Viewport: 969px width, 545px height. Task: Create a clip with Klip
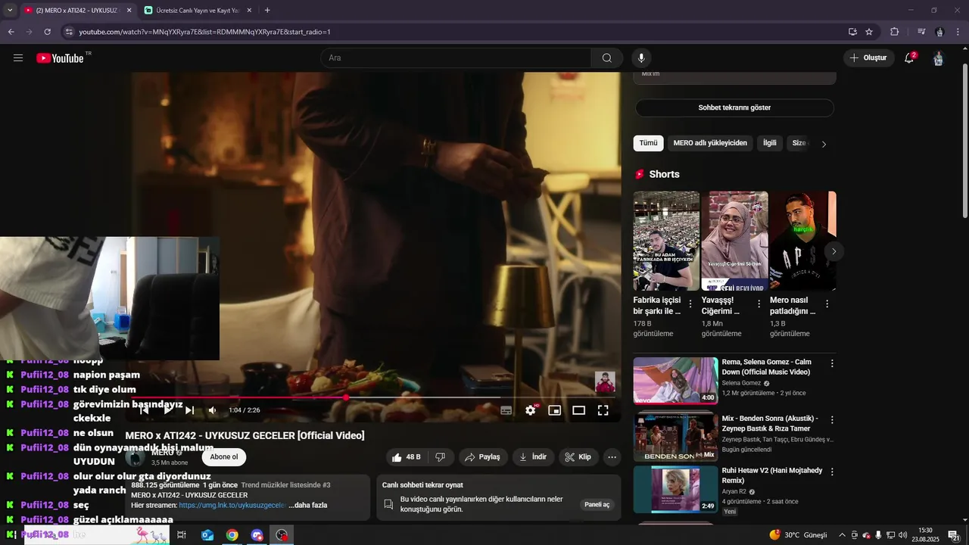(579, 457)
